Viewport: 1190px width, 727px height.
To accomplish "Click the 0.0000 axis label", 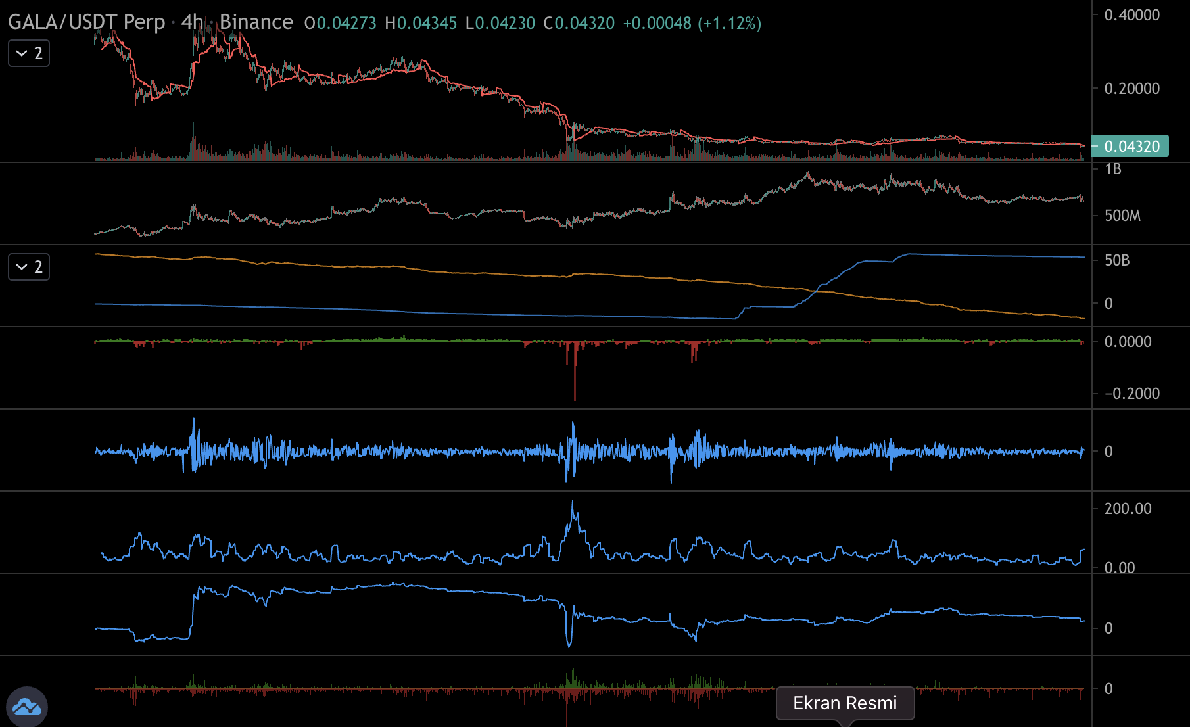I will (x=1128, y=342).
